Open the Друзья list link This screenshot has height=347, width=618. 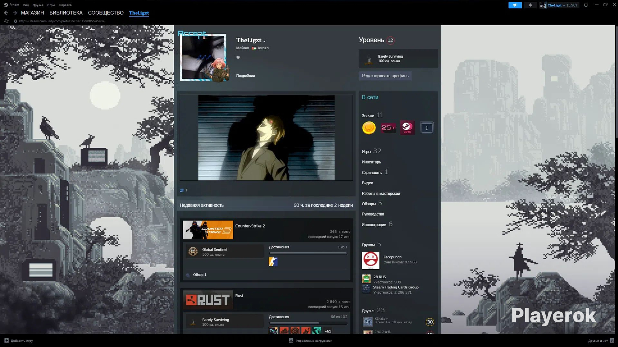pos(373,310)
